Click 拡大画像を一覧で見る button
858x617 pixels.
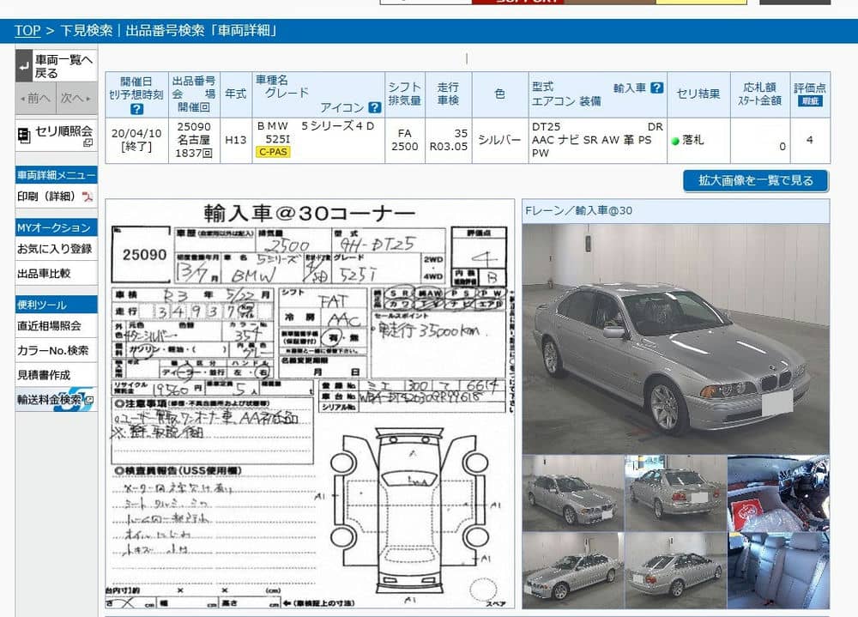tap(756, 181)
